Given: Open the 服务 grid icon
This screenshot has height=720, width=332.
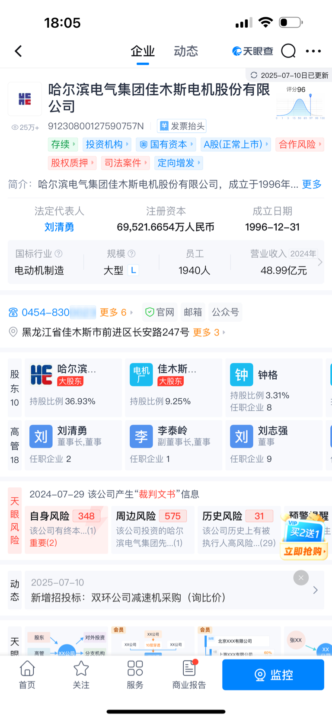Looking at the screenshot, I should tap(135, 669).
